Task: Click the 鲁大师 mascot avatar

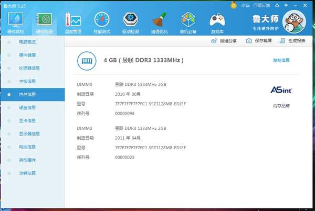Action: pos(294,21)
